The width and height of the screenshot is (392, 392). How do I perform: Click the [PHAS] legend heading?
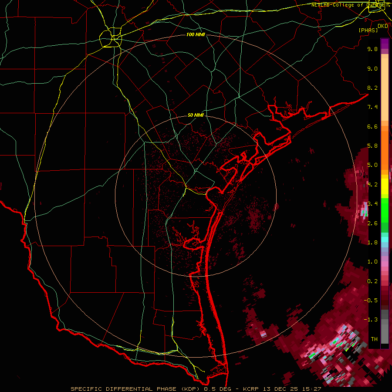pyautogui.click(x=368, y=30)
